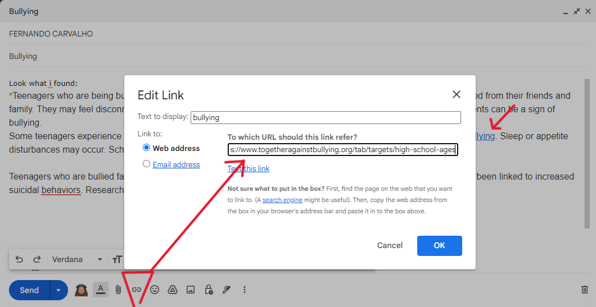
Task: Open the emoji picker icon
Action: tap(154, 290)
